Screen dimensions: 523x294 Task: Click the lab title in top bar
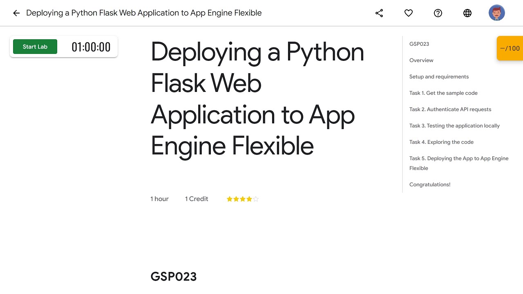point(144,13)
